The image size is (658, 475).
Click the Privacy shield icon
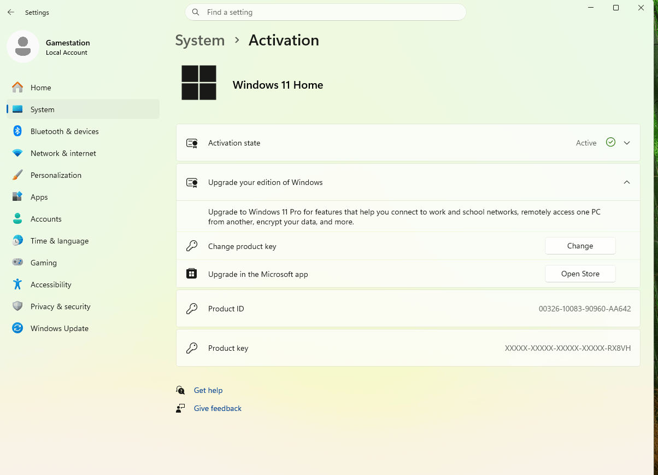(17, 306)
